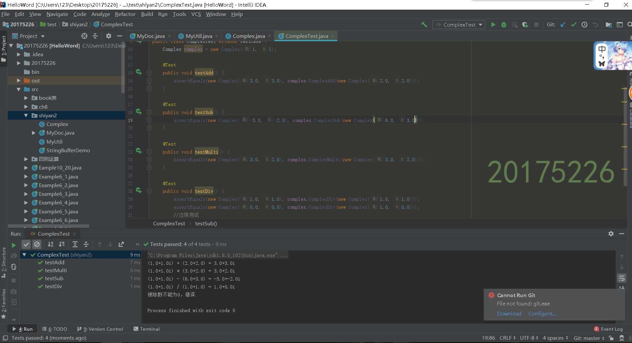
Task: Locate current file with crosshair icon in Project panel
Action: (x=84, y=36)
